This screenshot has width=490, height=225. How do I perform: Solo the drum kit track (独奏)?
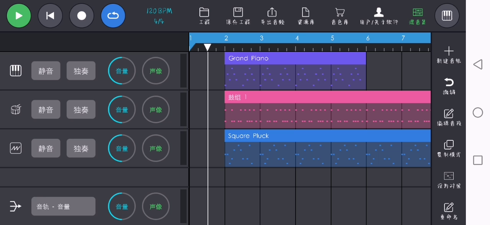[81, 110]
